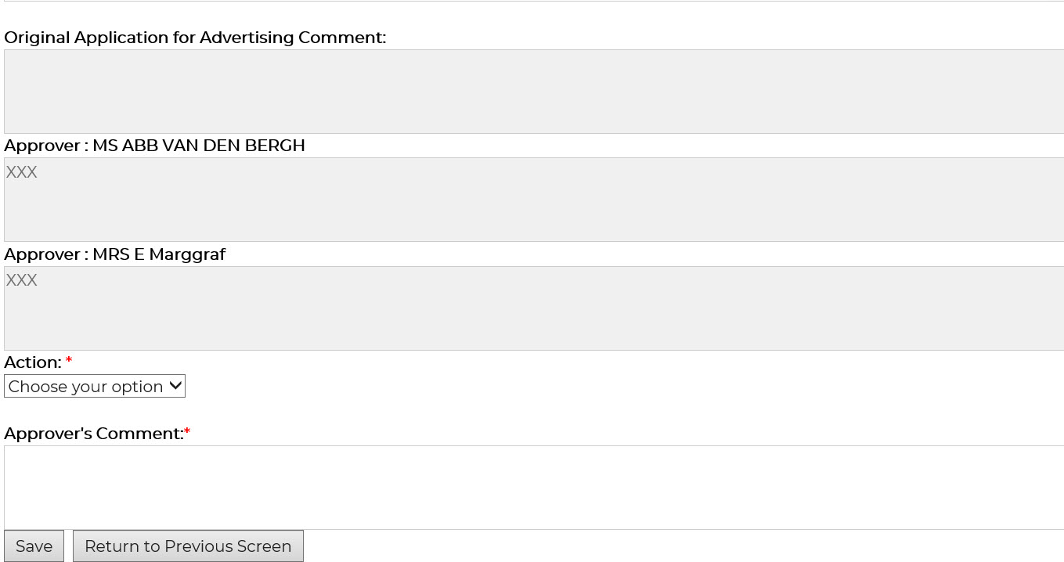Click 'Original Application for Advertising Comment:' label
1064x562 pixels.
click(195, 38)
